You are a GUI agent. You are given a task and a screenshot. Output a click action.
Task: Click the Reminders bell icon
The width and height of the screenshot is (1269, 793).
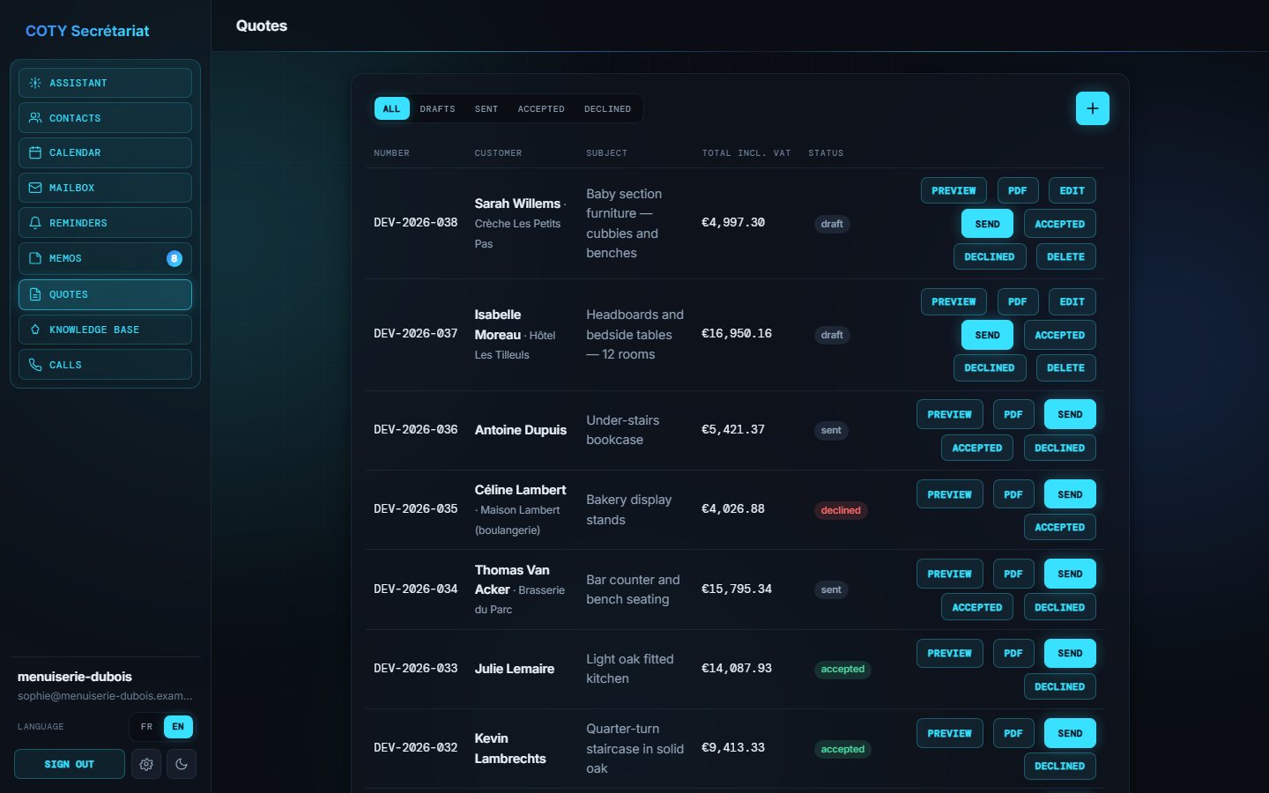click(x=35, y=223)
